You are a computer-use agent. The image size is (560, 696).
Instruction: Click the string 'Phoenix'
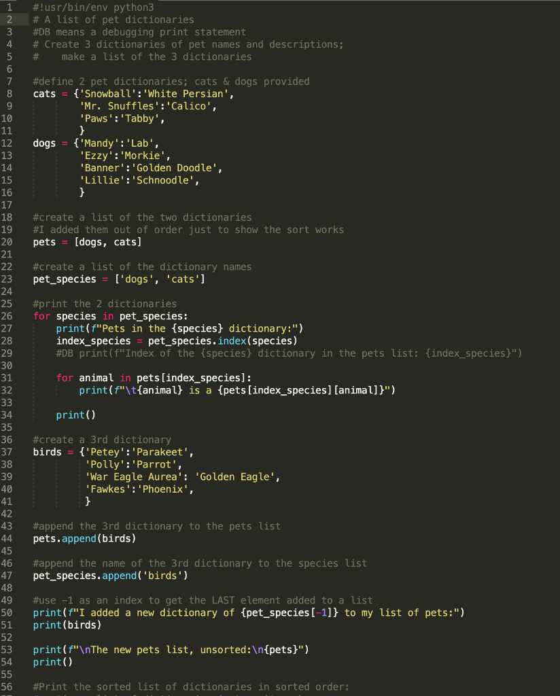coord(162,489)
